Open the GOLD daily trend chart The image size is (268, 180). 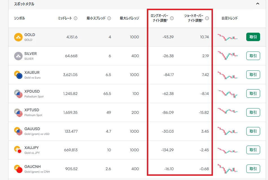[228, 37]
